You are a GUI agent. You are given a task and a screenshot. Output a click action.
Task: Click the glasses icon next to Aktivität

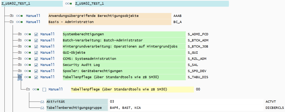(42, 101)
